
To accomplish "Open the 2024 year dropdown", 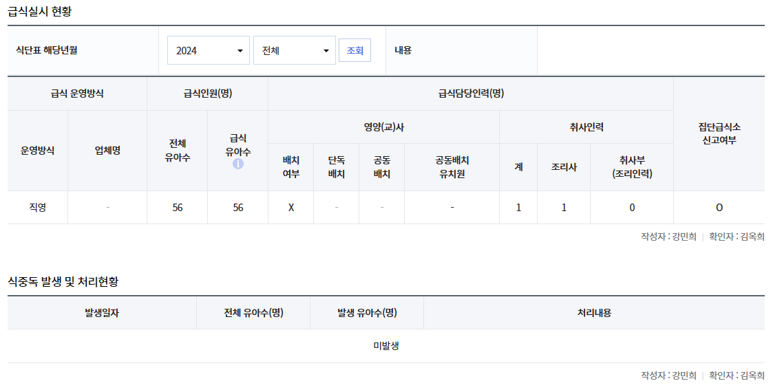I will pyautogui.click(x=209, y=50).
